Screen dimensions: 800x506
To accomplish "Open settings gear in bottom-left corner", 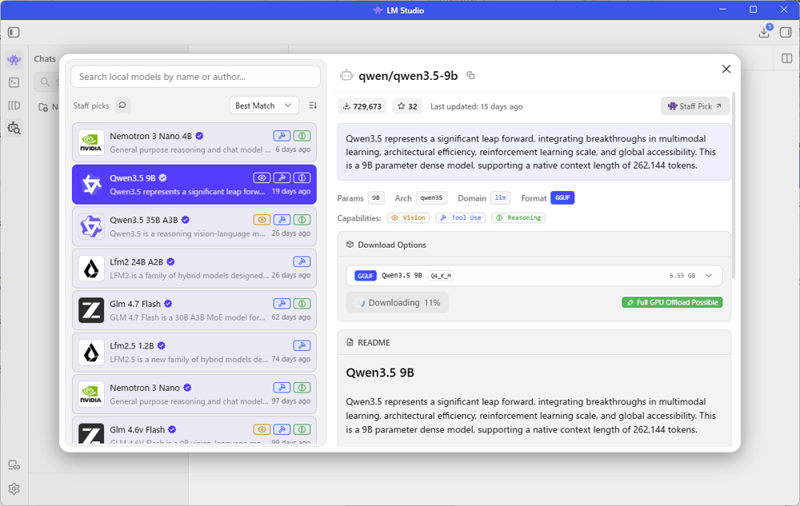I will coord(14,488).
